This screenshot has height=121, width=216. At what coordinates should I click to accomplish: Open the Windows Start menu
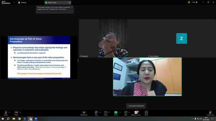tap(3, 119)
